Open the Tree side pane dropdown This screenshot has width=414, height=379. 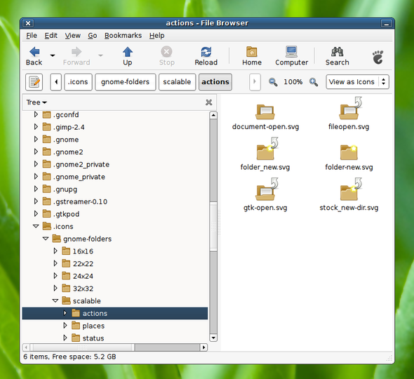pos(36,102)
